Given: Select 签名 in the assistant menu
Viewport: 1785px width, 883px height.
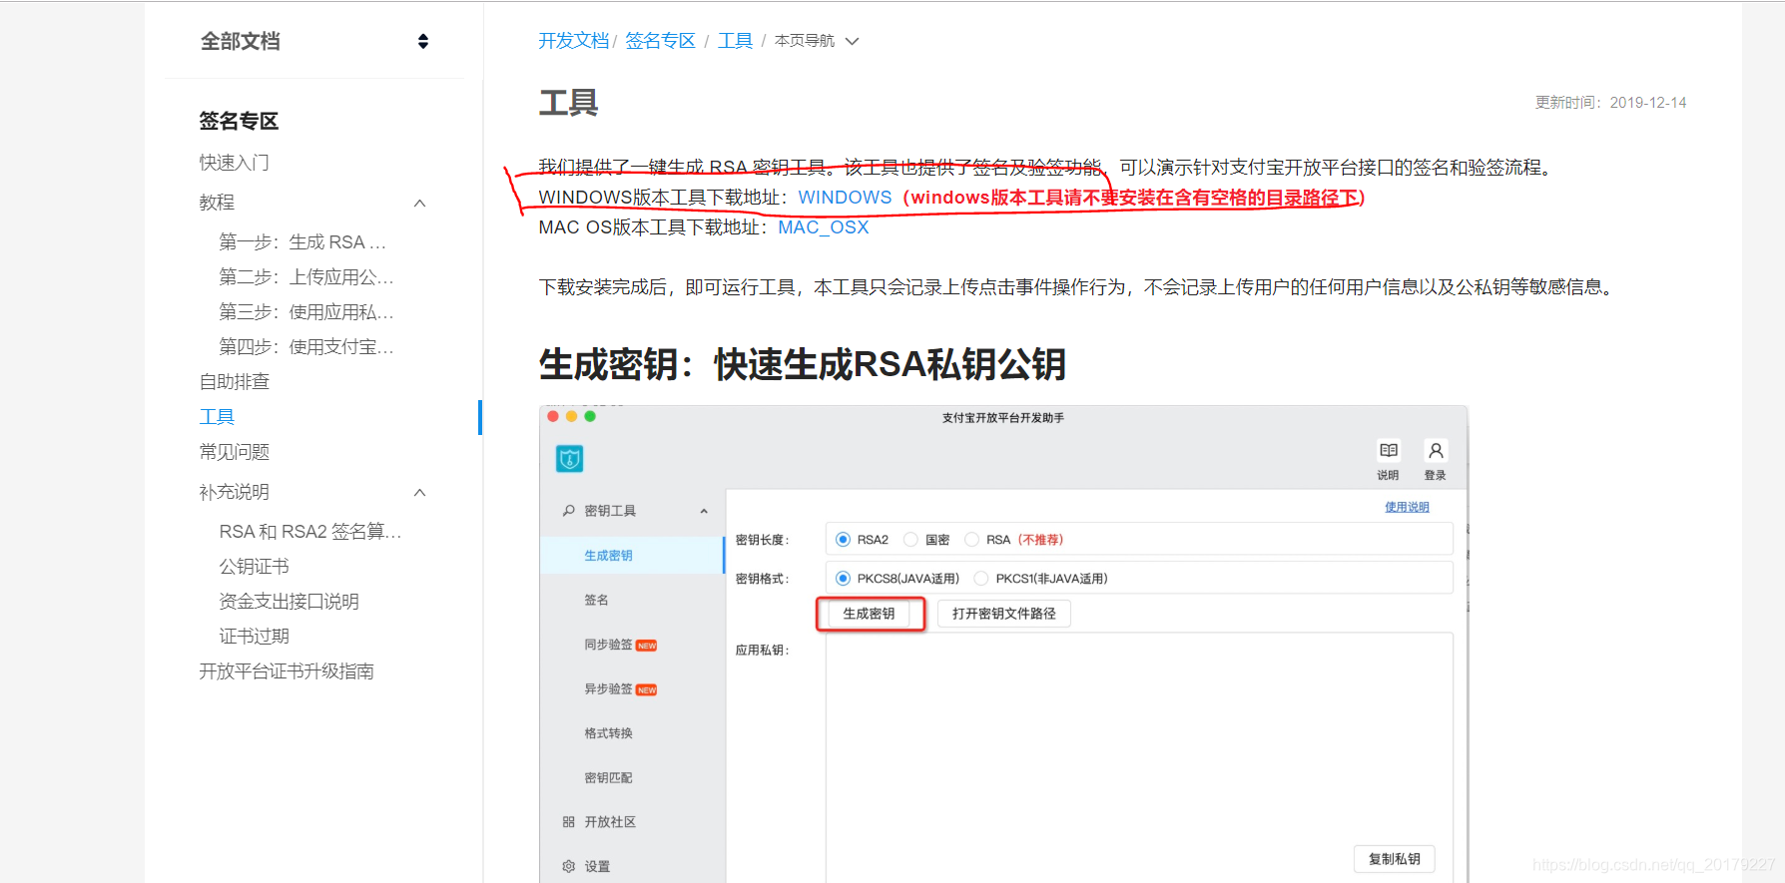Looking at the screenshot, I should tap(596, 600).
